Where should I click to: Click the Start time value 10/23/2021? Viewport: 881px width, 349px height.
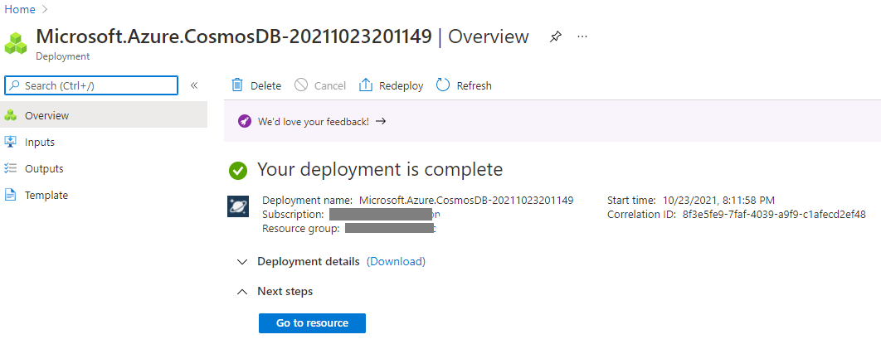click(720, 200)
